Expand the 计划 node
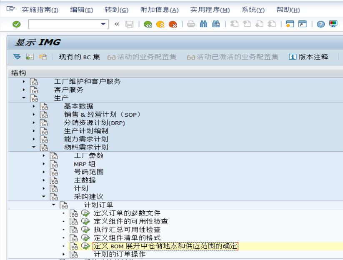This screenshot has height=260, width=343. (44, 188)
